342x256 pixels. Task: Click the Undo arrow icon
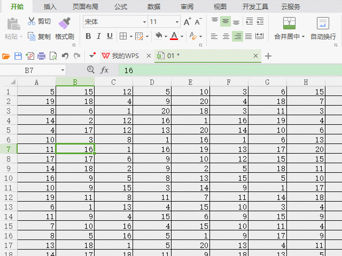coord(65,56)
